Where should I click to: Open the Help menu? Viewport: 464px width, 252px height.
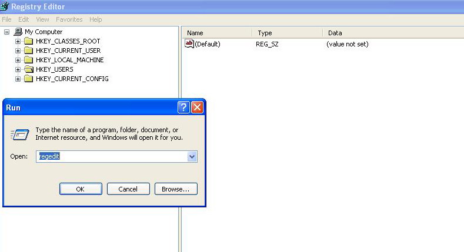96,19
